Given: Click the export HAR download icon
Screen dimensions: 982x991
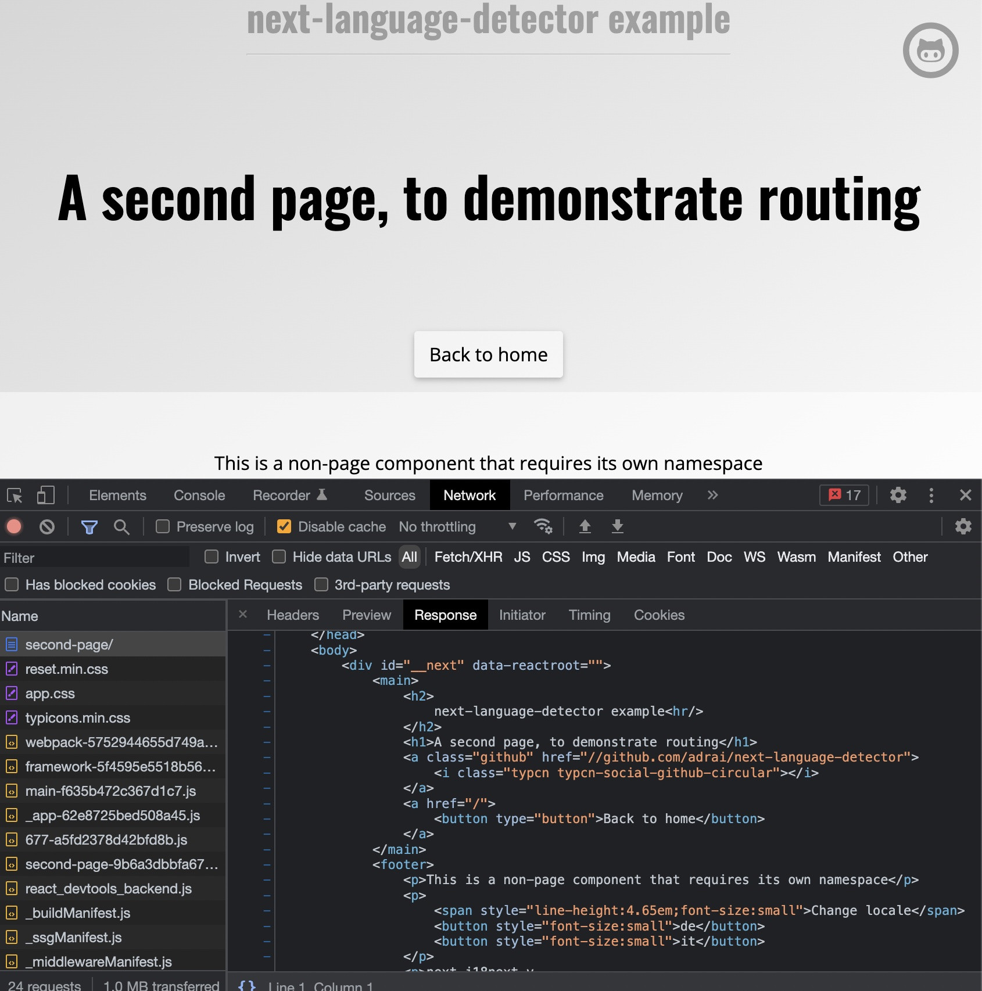Looking at the screenshot, I should (x=617, y=527).
